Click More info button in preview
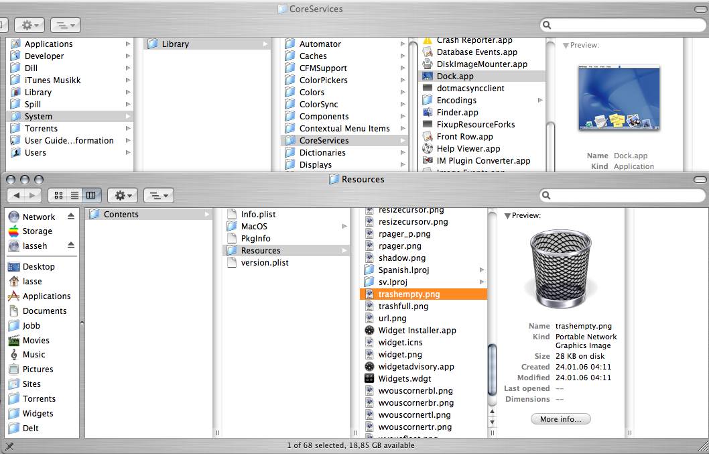The width and height of the screenshot is (709, 454). (561, 418)
